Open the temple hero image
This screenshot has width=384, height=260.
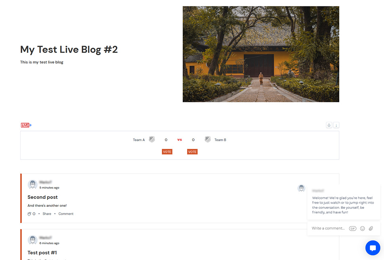coord(261,54)
